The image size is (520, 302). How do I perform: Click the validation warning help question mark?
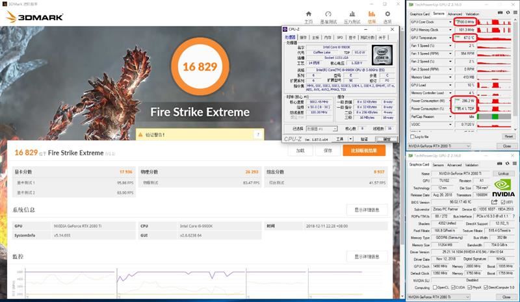pyautogui.click(x=258, y=134)
